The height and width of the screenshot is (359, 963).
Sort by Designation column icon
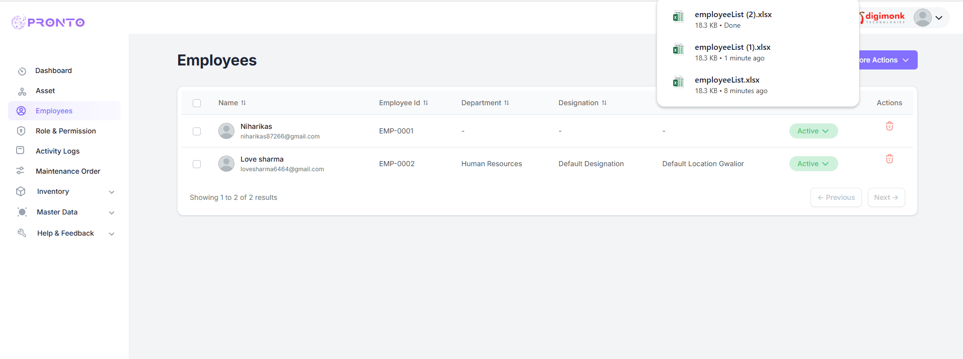point(604,103)
